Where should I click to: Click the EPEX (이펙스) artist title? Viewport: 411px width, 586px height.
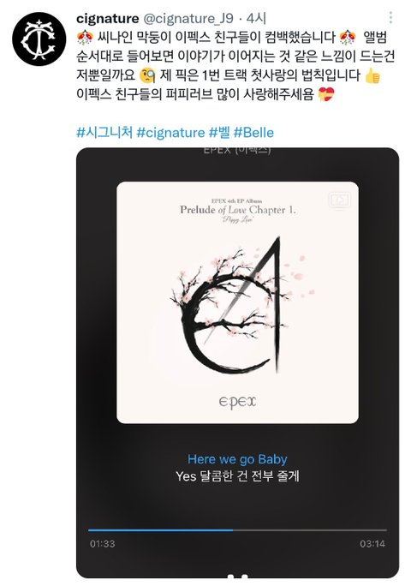(237, 150)
